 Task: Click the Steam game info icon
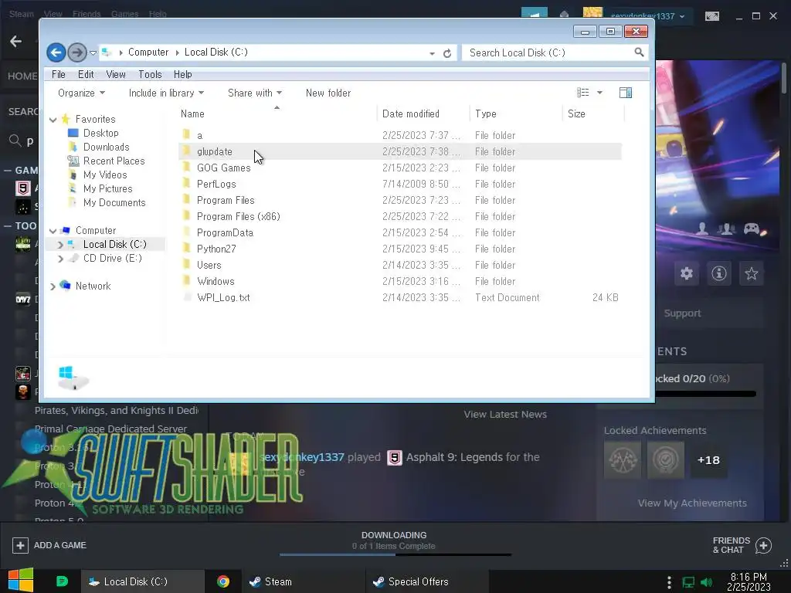[x=719, y=273]
